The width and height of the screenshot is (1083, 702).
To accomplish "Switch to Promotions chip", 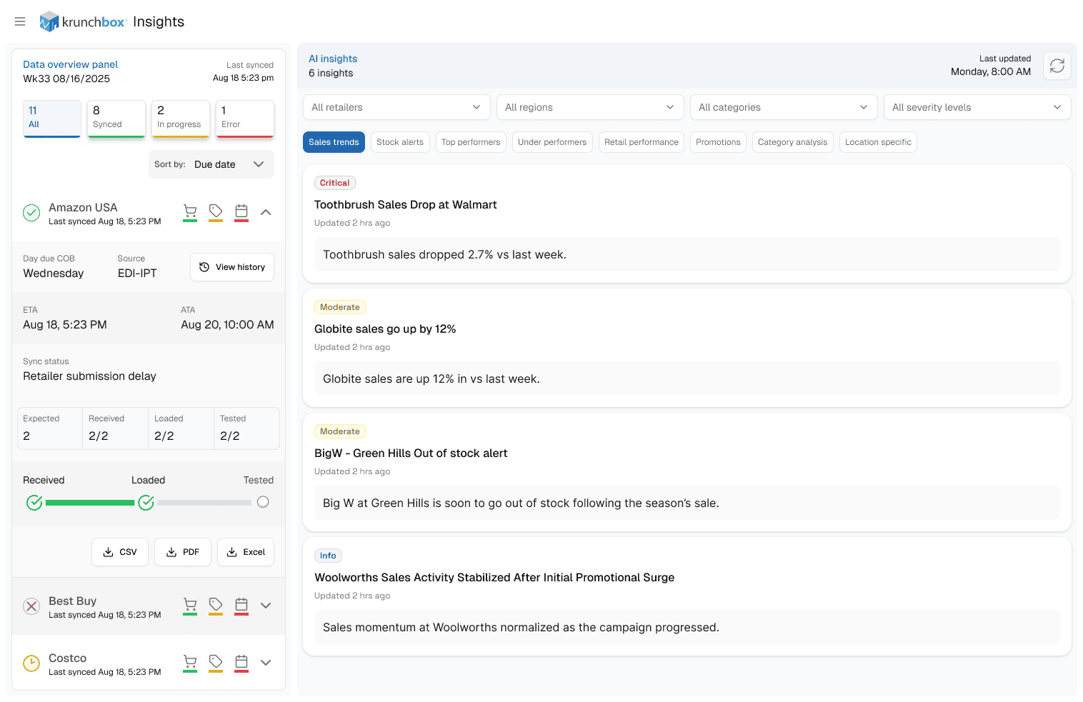I will (x=718, y=142).
